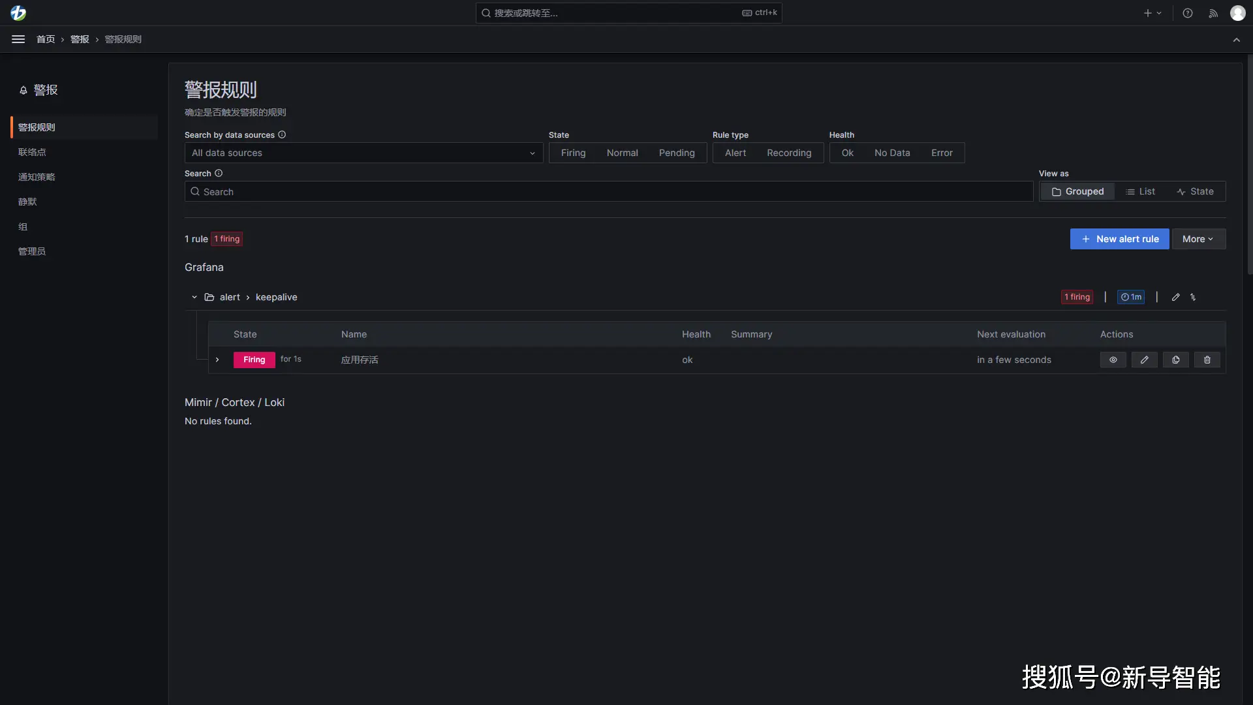Switch view to List mode

pos(1140,191)
